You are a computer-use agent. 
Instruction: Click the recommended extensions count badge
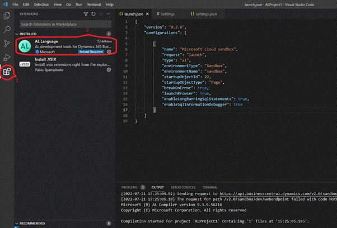click(109, 224)
